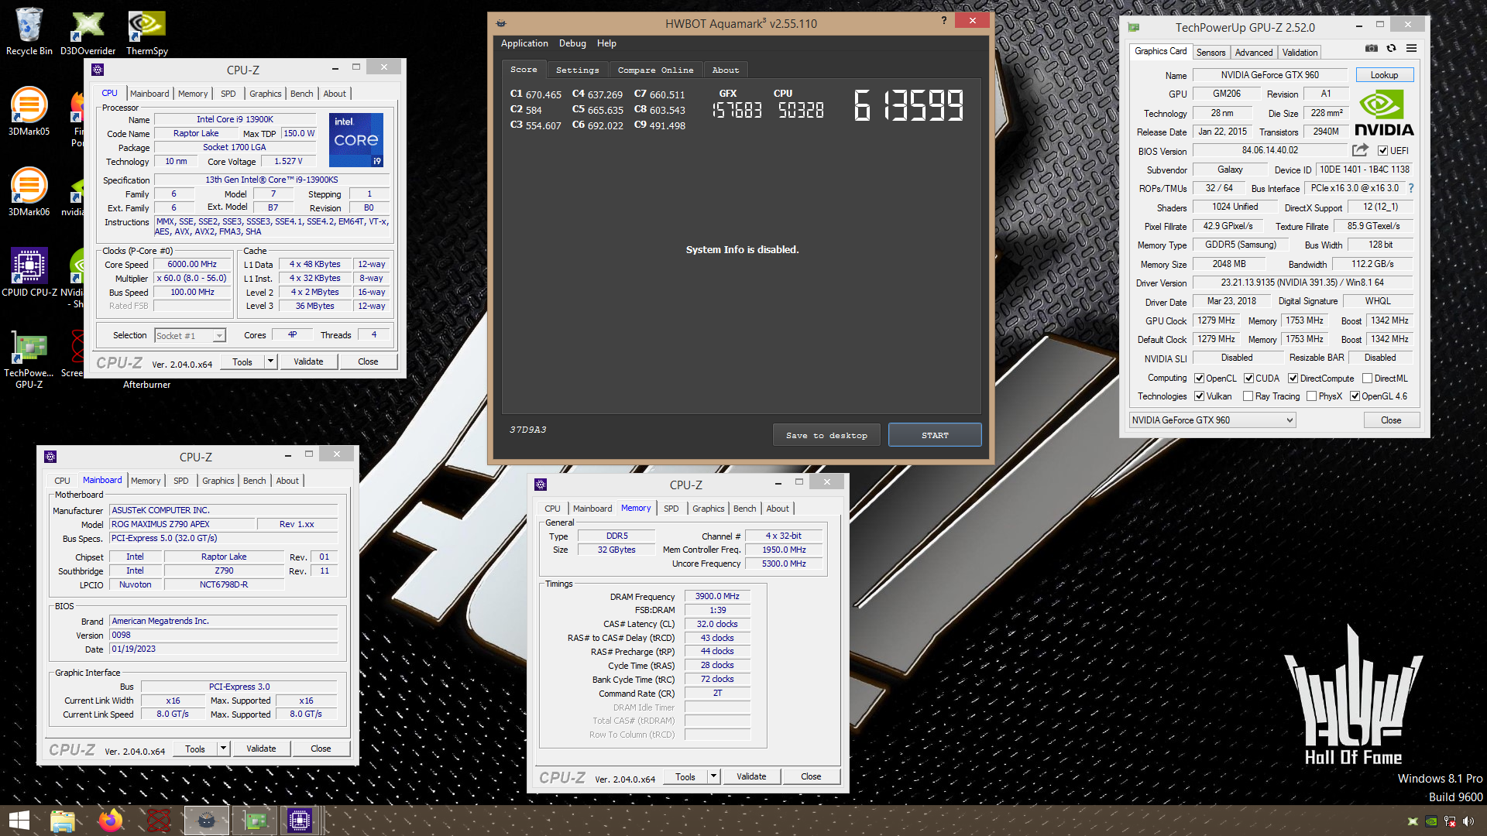Click the mainboard model ROG MAXIMUS Z790 APEX

pos(182,524)
